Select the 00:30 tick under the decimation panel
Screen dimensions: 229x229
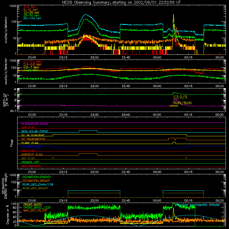(x=220, y=201)
